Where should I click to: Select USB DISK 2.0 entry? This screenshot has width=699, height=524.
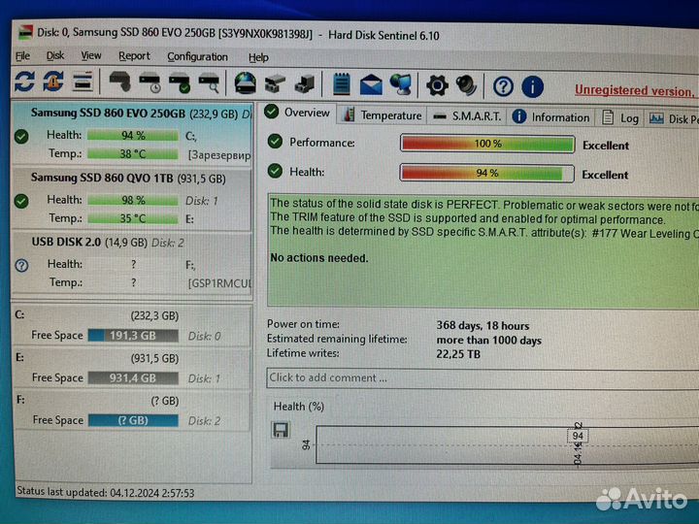click(133, 263)
